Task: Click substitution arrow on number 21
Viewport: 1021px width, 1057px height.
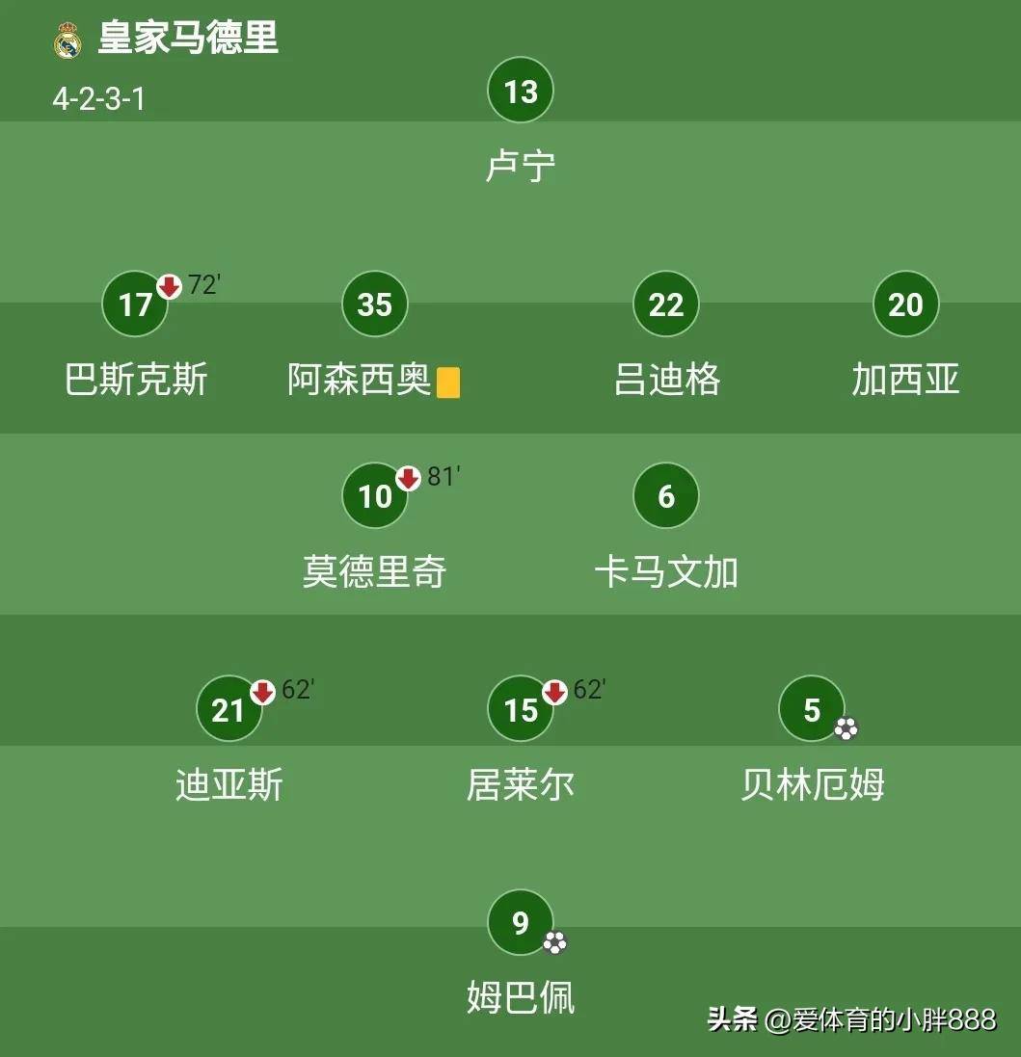Action: [262, 692]
